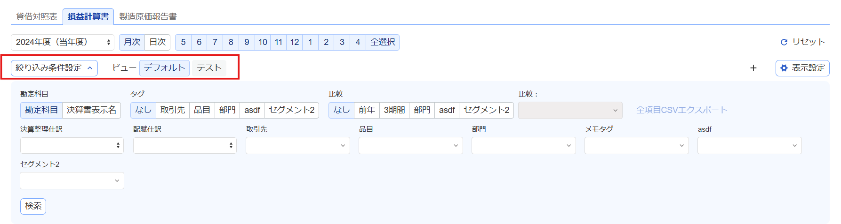Open the 製造原価報告書 tab

[148, 16]
